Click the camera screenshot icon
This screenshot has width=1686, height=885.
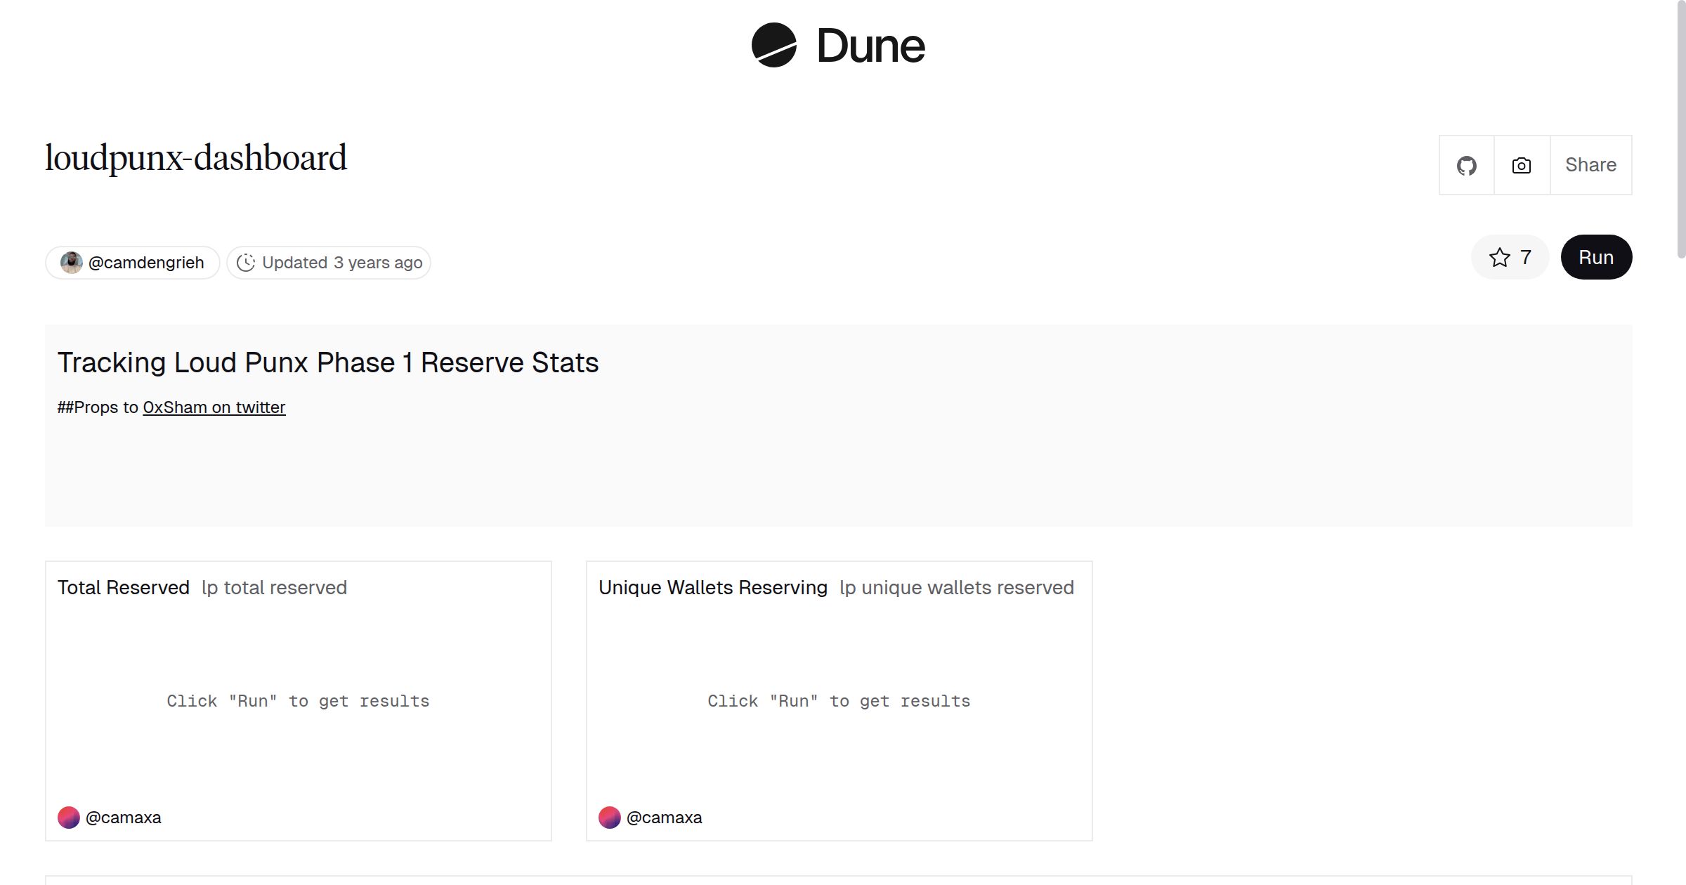(1521, 166)
